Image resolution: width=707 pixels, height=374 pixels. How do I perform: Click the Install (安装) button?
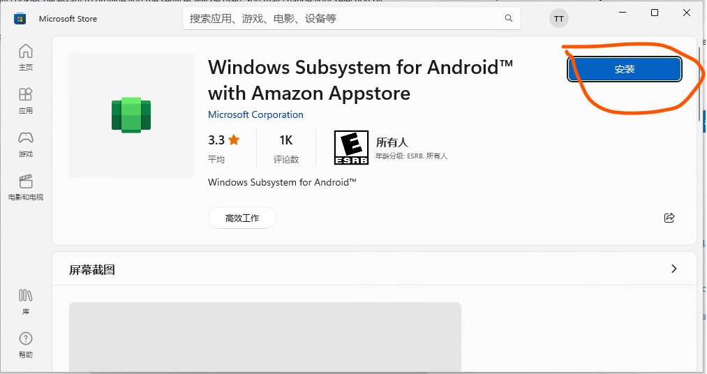[x=625, y=69]
